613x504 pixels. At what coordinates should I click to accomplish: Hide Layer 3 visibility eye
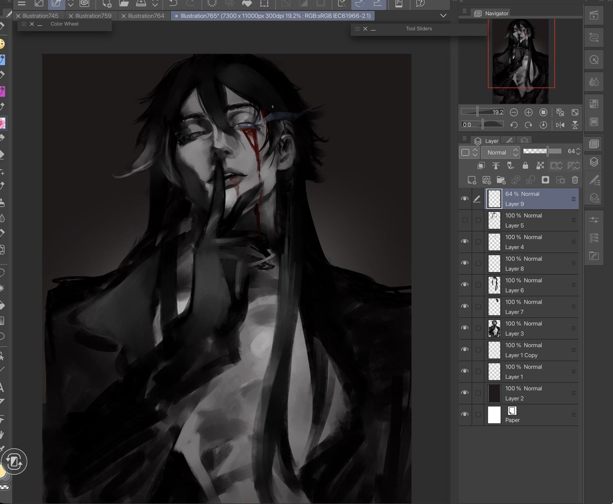point(464,328)
